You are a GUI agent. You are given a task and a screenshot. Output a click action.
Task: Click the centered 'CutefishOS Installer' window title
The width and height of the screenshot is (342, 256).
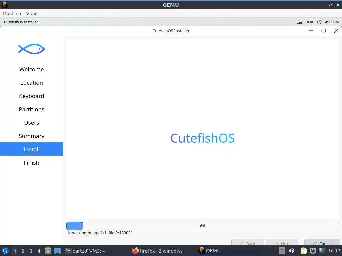point(171,31)
